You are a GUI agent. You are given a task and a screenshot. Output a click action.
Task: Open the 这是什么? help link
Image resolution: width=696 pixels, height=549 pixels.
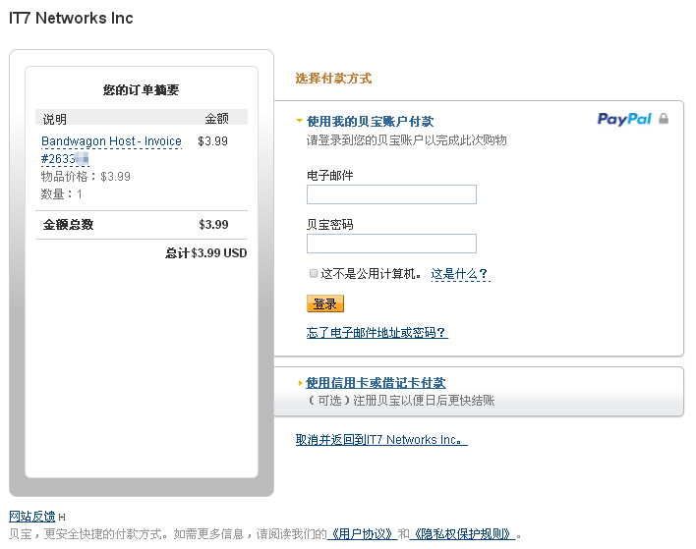point(460,274)
